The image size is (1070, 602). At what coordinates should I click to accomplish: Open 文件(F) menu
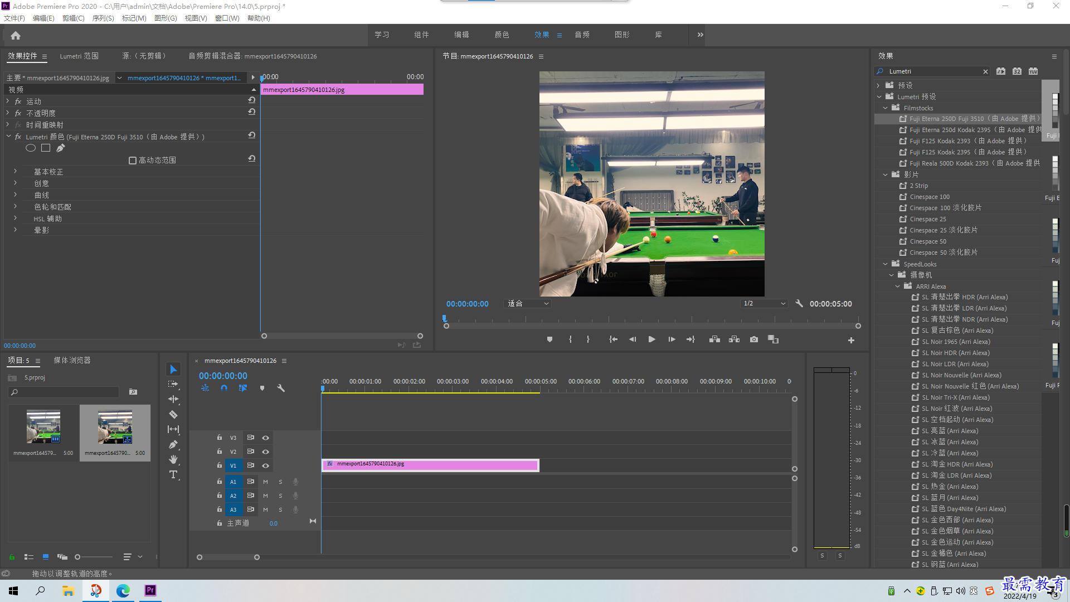(14, 18)
